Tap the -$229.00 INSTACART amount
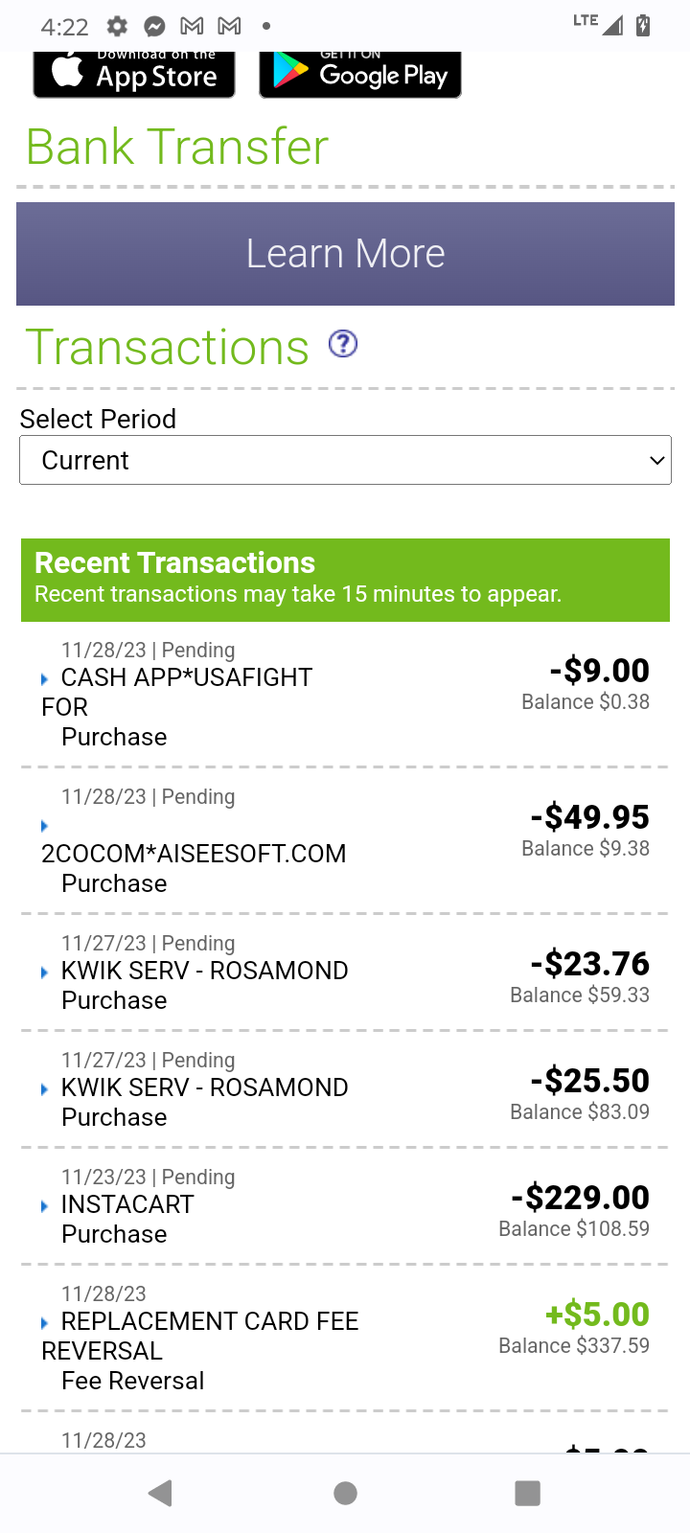 coord(581,1197)
